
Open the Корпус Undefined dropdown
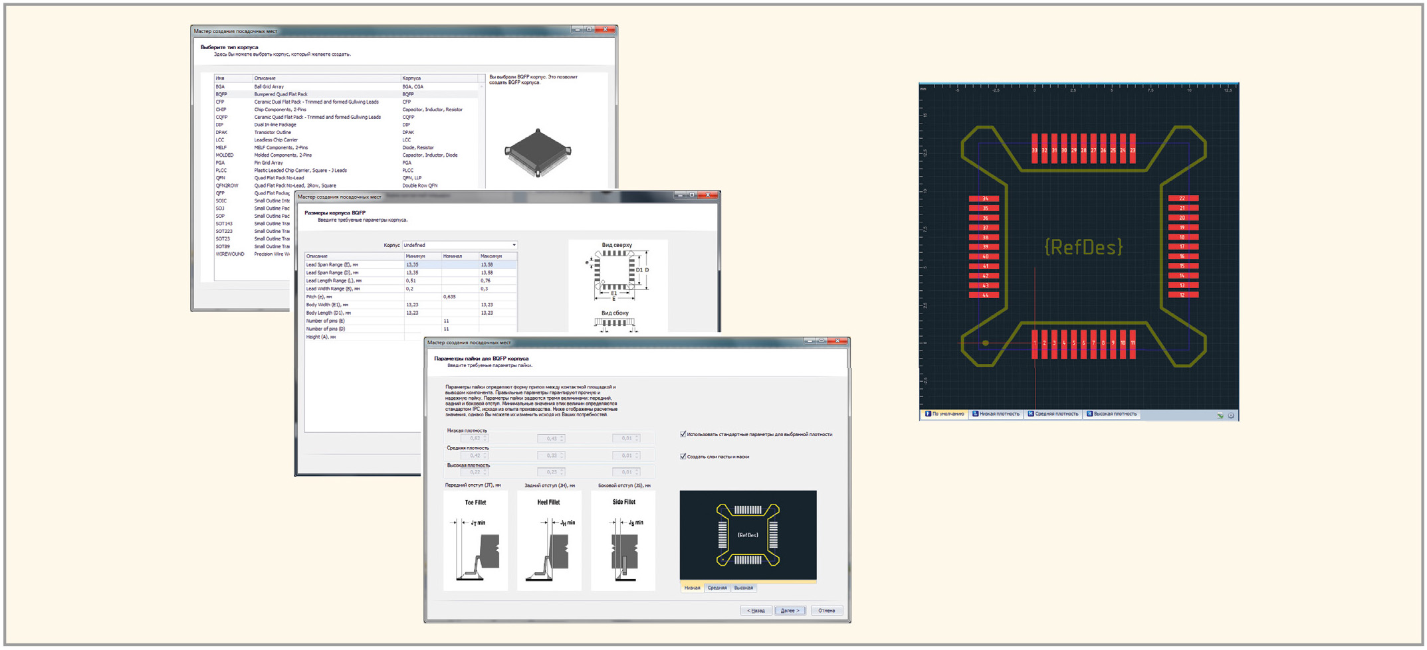459,245
